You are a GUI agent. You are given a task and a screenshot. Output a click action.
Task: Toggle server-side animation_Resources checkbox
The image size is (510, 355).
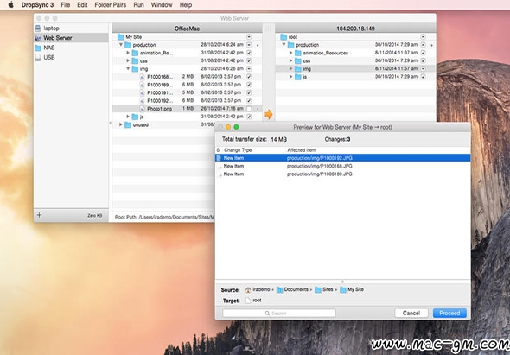point(424,53)
